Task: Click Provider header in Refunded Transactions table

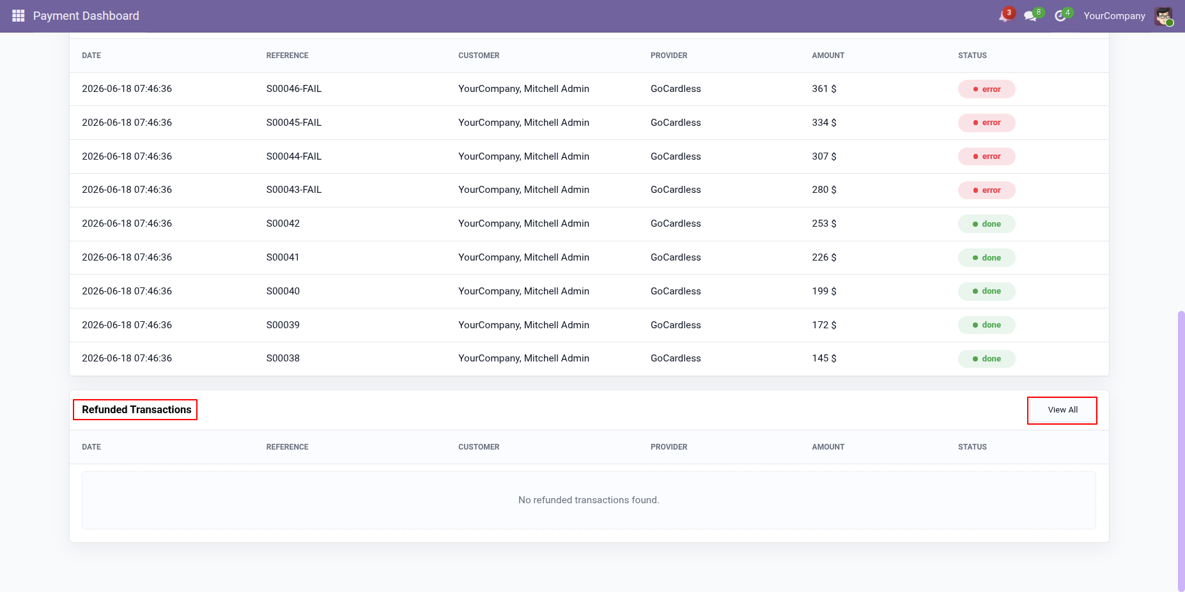Action: (x=669, y=447)
